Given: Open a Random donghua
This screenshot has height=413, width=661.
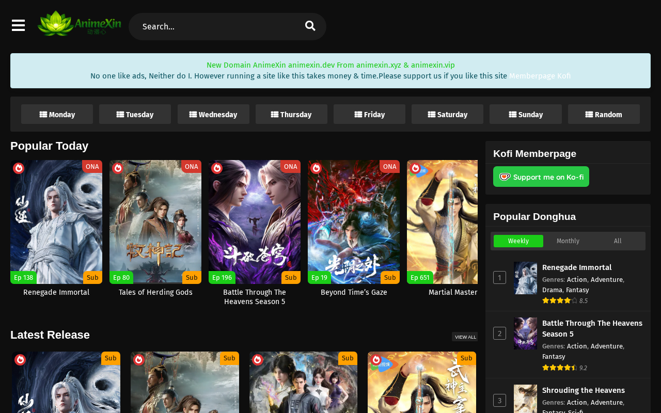Looking at the screenshot, I should [x=604, y=114].
